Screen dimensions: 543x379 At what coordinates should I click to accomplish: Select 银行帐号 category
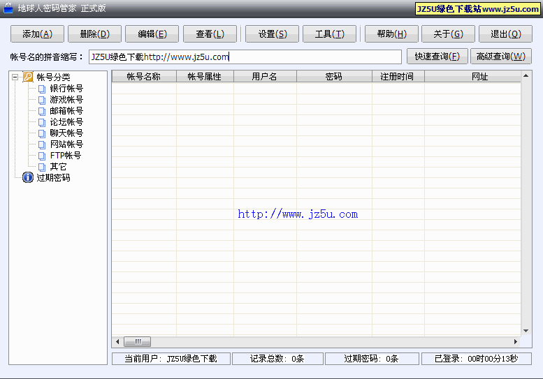(x=66, y=89)
